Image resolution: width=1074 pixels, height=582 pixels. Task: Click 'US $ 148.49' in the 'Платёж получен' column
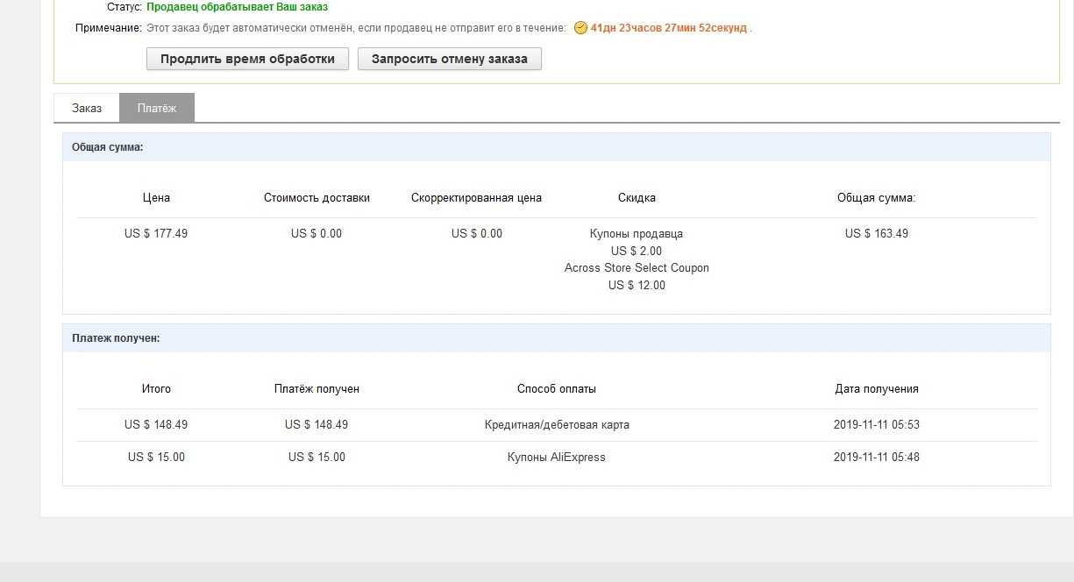317,425
